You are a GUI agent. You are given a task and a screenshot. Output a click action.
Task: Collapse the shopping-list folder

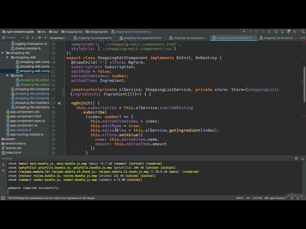coord(2,53)
